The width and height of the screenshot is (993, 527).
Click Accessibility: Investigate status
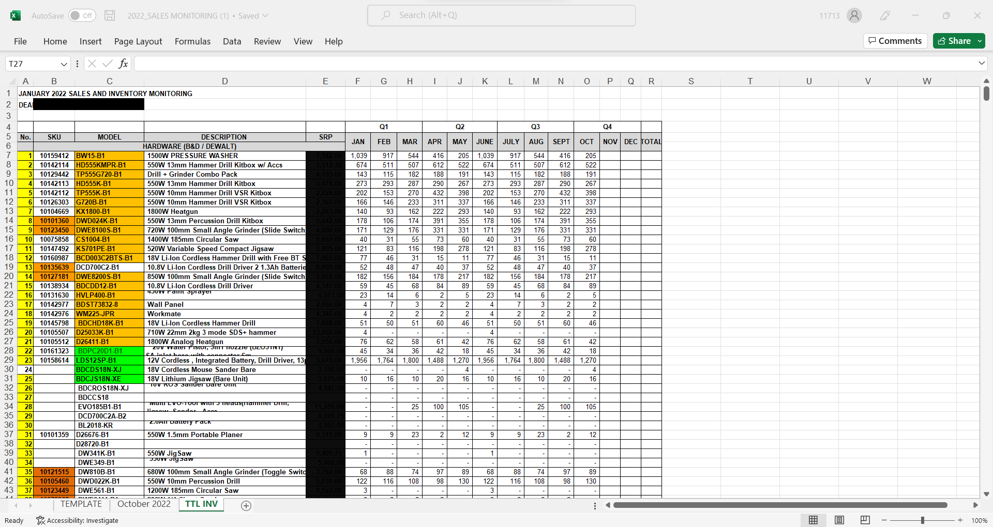point(78,520)
